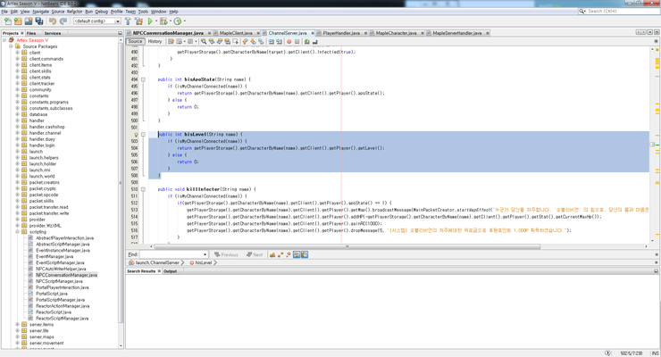Screen dimensions: 661x357
Task: Open the Refactor menu
Action: (74, 12)
